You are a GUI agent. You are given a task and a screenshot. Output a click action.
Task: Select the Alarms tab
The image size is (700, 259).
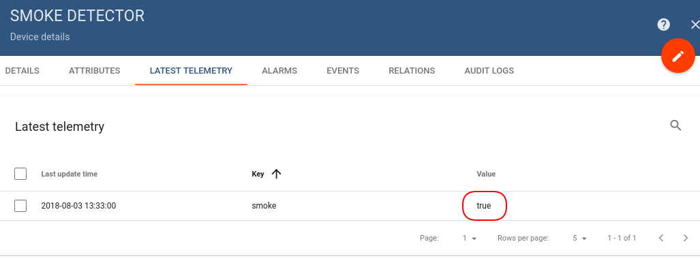279,71
